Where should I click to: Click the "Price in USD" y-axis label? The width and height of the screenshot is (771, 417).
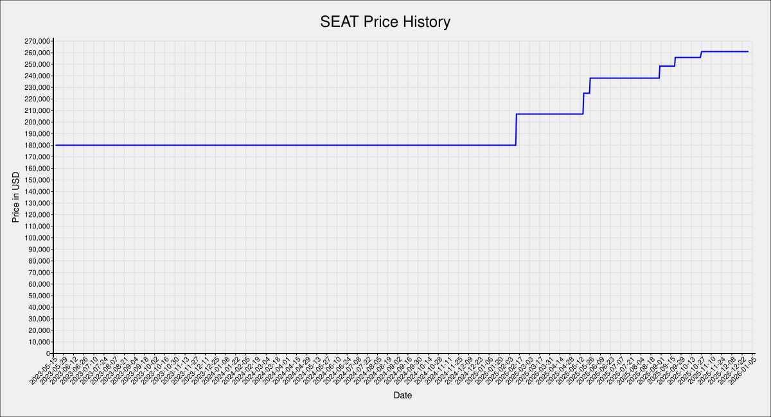pos(16,197)
